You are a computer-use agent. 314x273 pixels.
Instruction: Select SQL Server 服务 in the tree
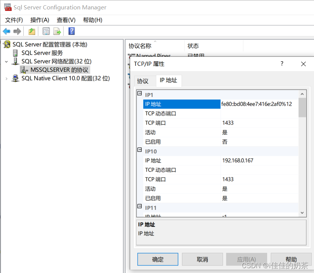coord(42,53)
